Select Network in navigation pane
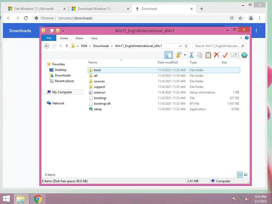The image size is (272, 204). [x=56, y=103]
